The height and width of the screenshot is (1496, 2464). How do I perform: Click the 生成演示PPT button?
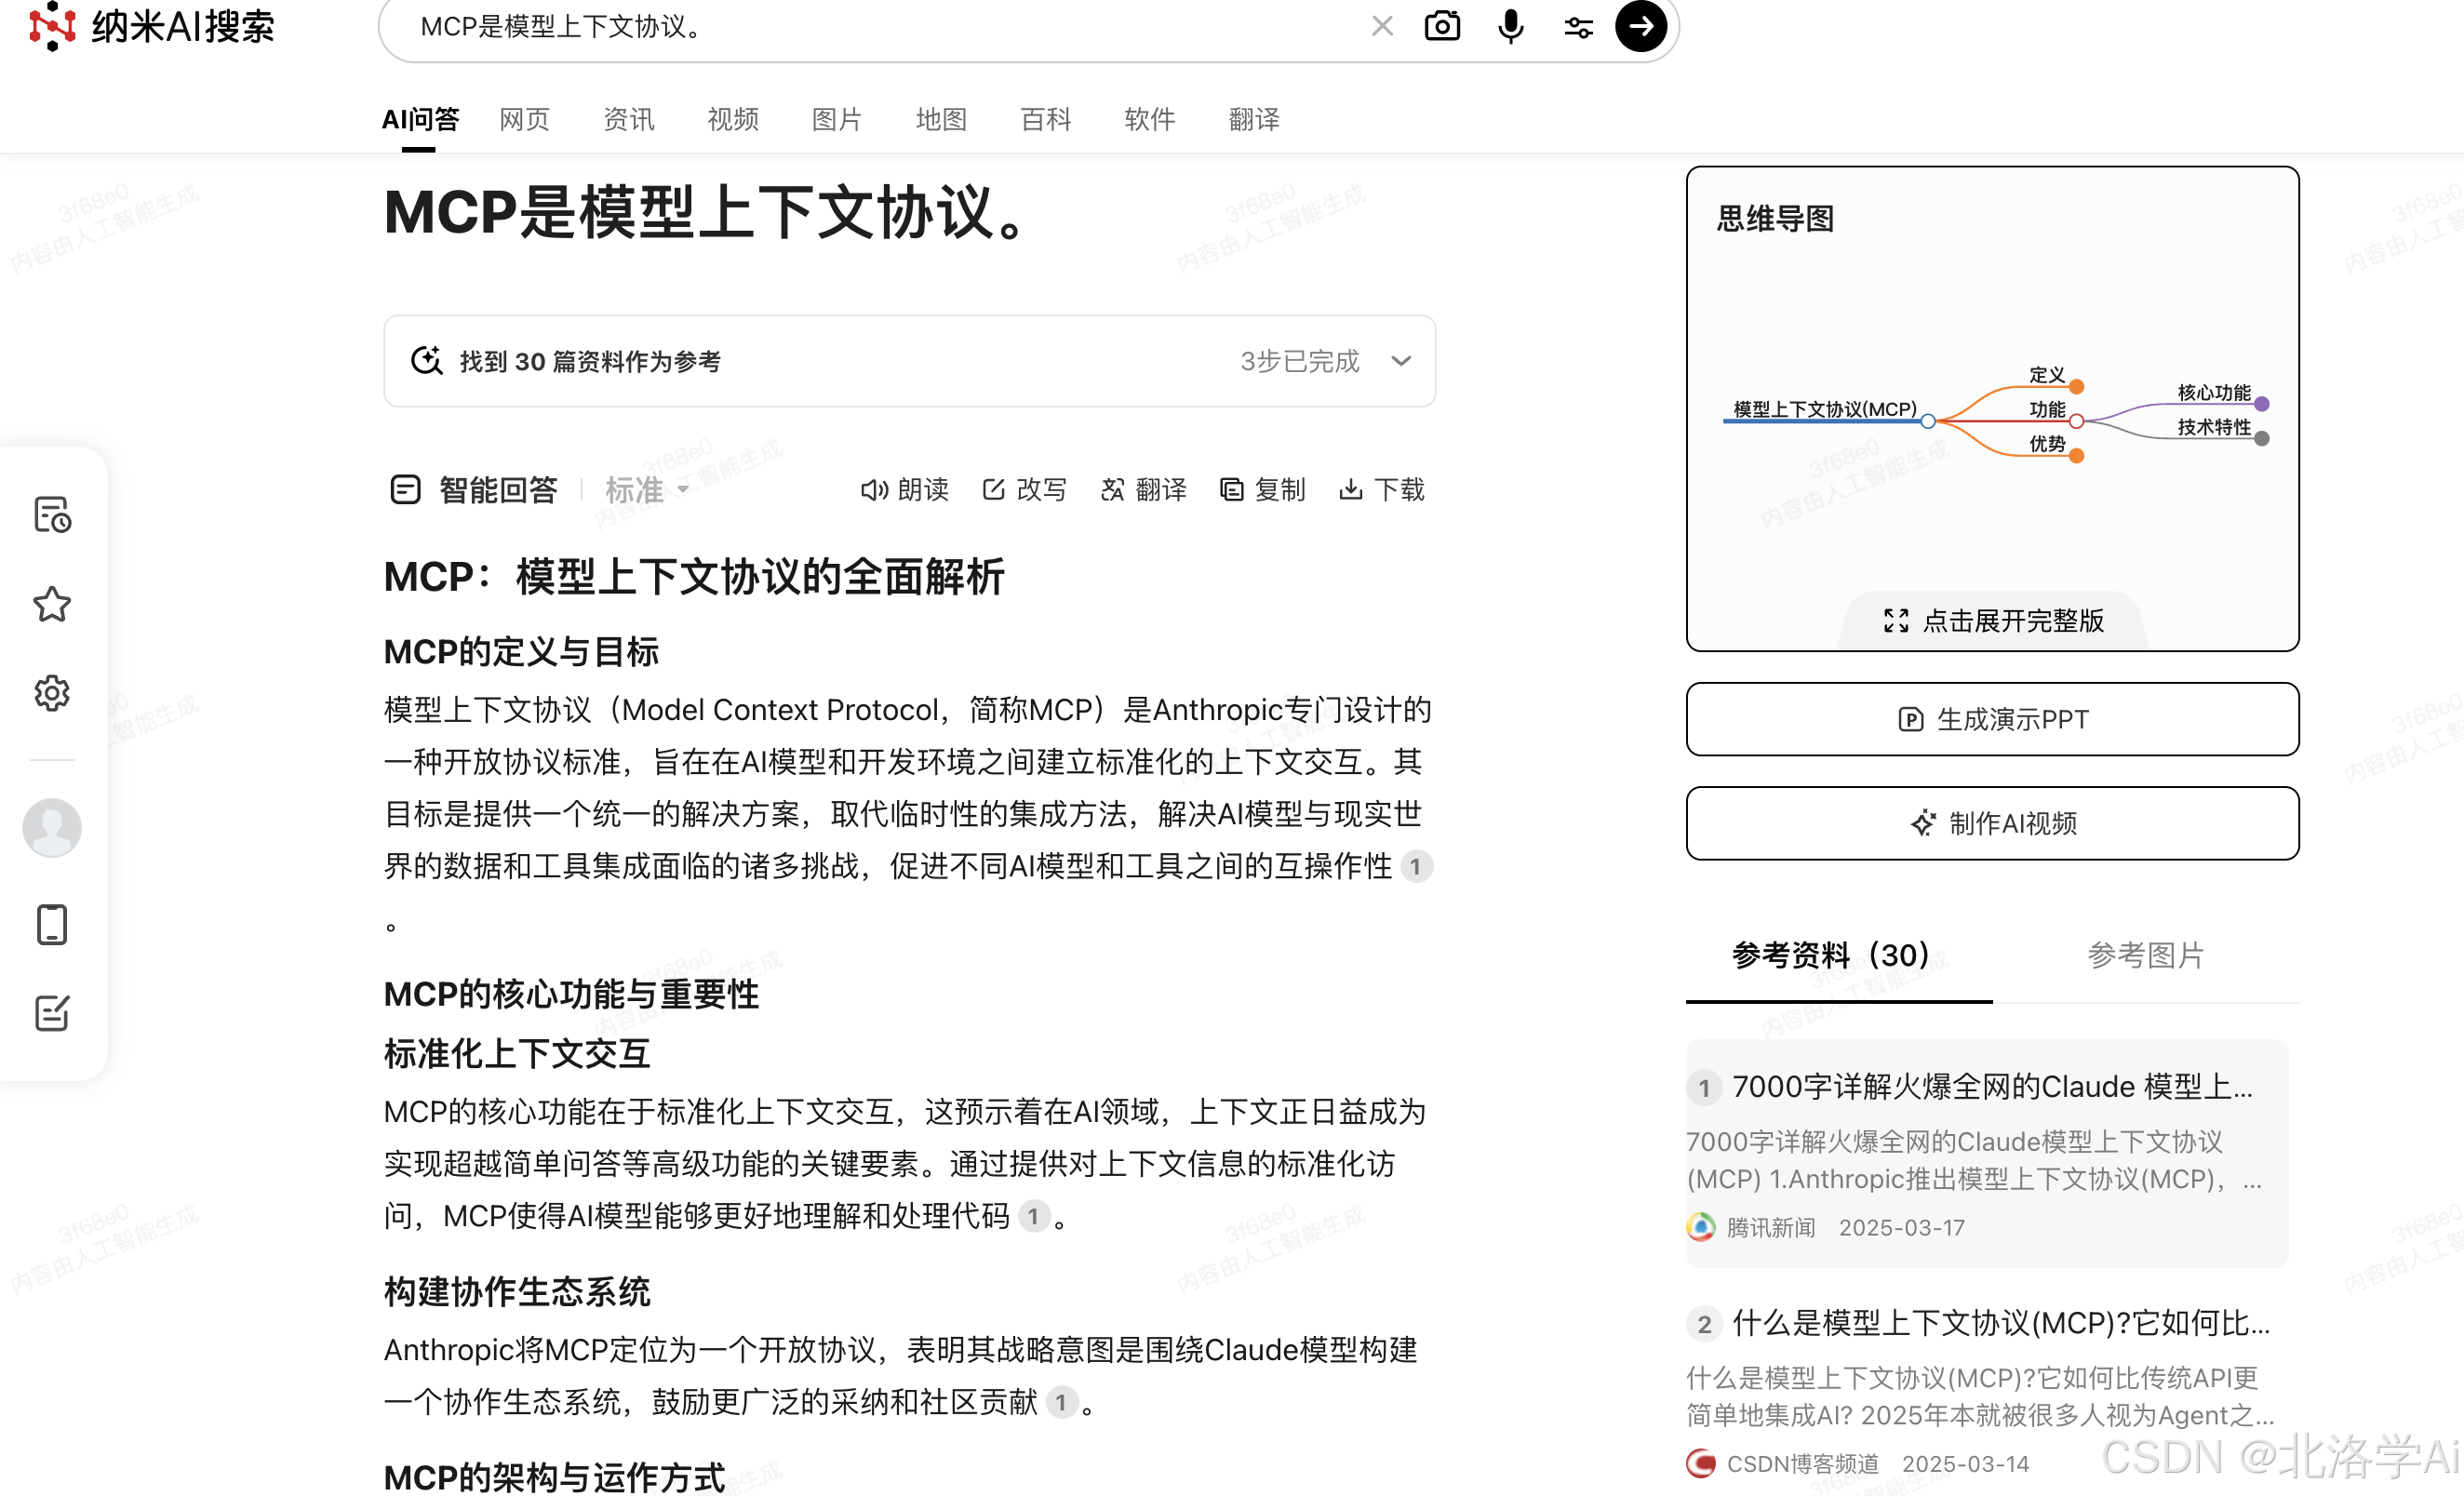[x=1992, y=719]
